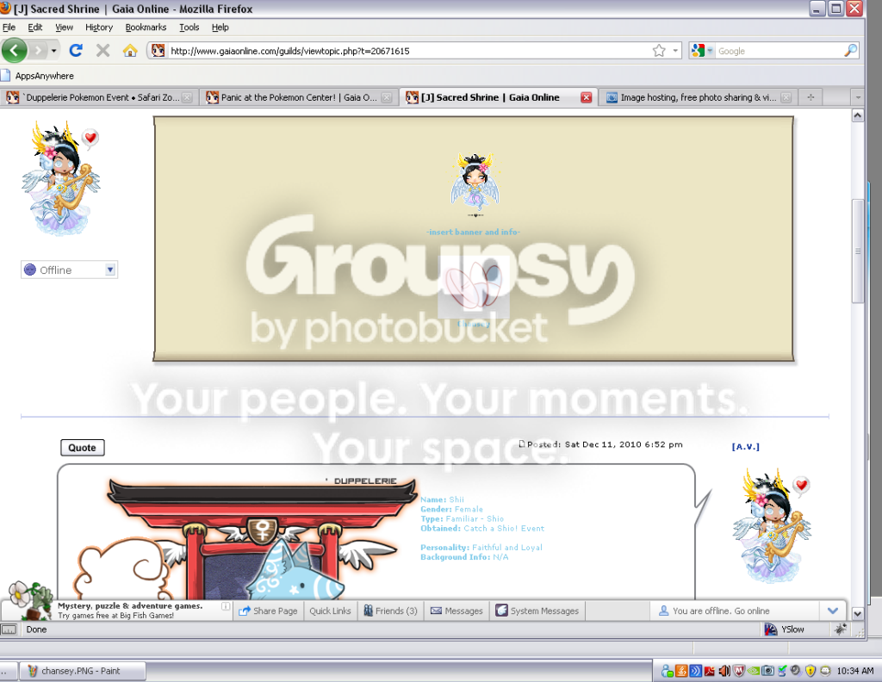The width and height of the screenshot is (882, 682).
Task: Click the NVIDIA tray icon
Action: tap(754, 671)
